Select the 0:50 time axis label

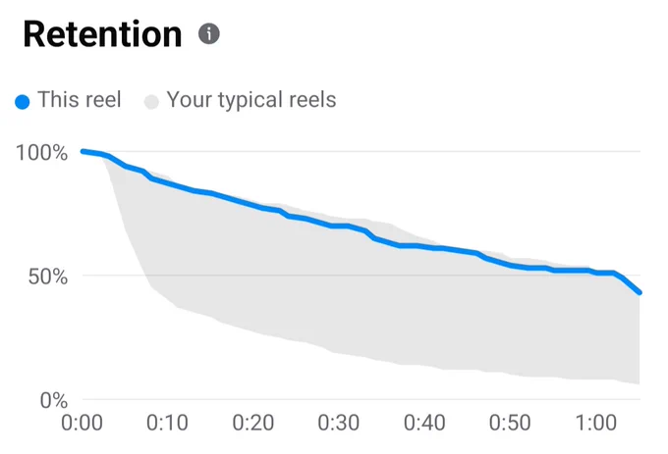click(x=510, y=423)
